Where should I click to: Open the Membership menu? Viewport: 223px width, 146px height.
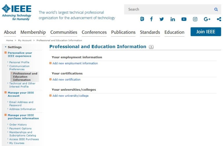[33, 32]
